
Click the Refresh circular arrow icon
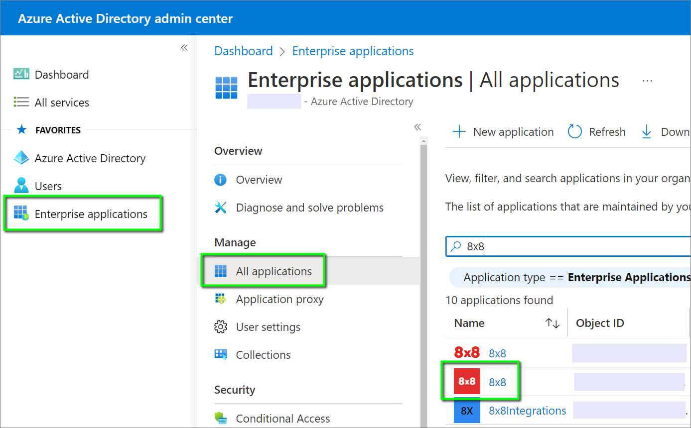point(575,132)
